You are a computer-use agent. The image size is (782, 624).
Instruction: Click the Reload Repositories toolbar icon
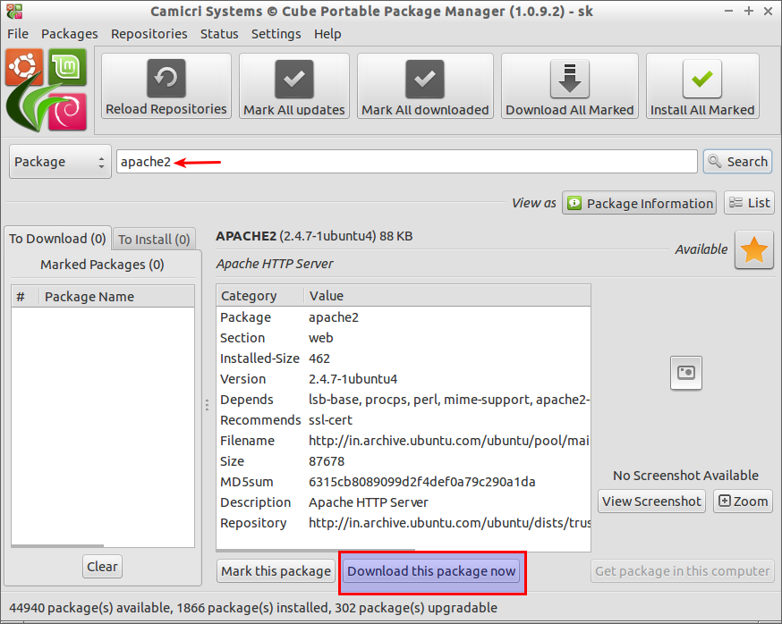coord(166,79)
